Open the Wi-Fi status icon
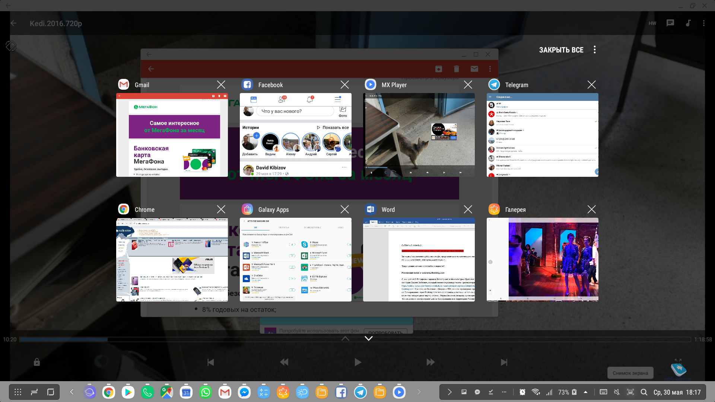Viewport: 715px width, 402px height. click(536, 392)
